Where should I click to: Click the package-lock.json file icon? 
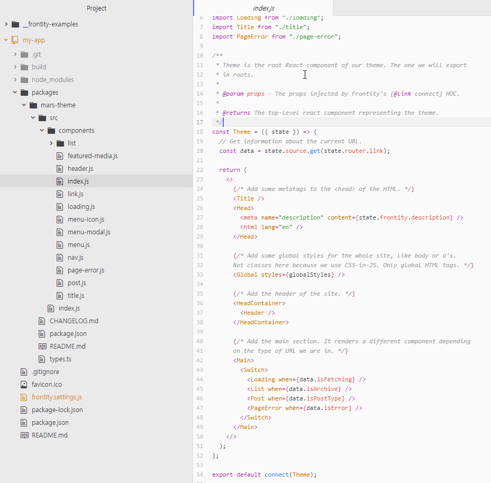[24, 410]
